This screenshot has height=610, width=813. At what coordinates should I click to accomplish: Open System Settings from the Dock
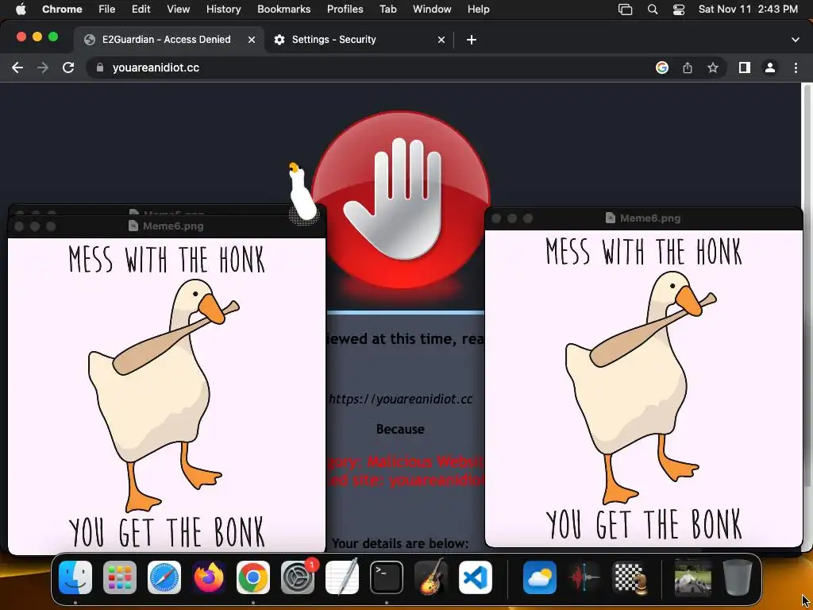point(298,577)
